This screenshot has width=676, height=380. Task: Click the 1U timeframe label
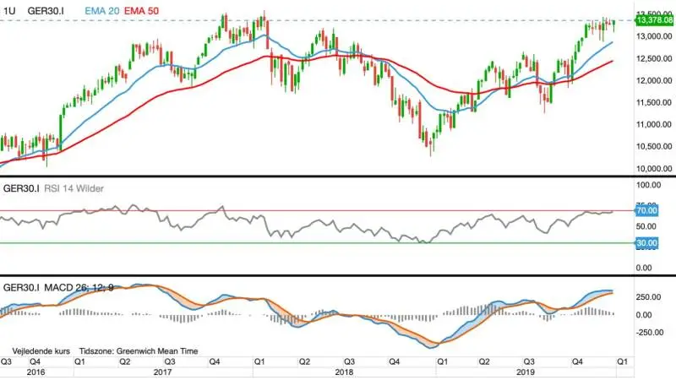(9, 11)
